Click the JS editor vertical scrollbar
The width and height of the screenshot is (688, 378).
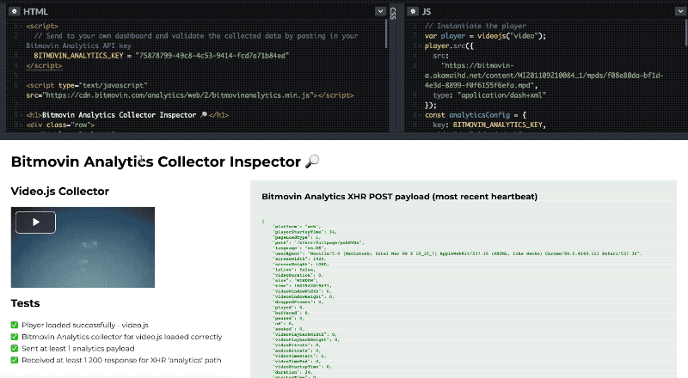685,32
